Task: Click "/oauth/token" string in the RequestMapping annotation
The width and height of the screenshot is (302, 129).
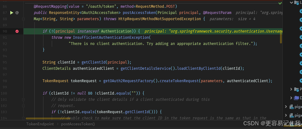Action: 101,7
